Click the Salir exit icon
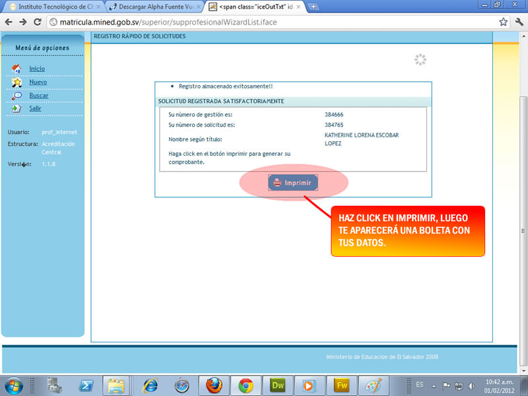 (16, 108)
